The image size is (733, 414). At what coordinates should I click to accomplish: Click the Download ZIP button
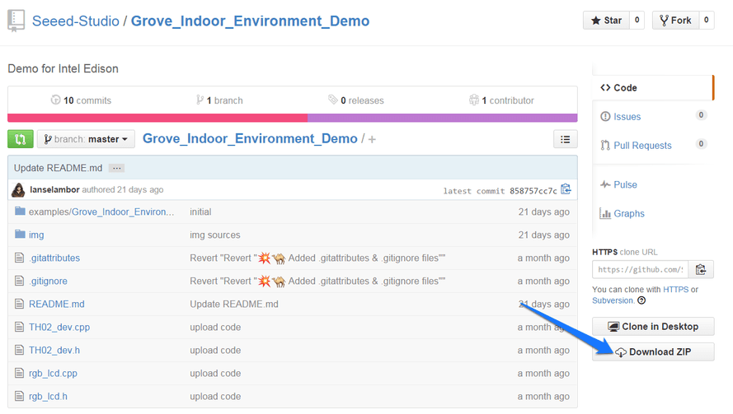coord(653,352)
